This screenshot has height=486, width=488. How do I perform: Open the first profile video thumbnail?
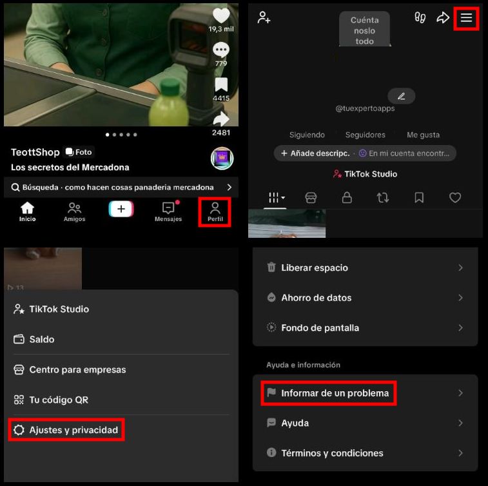pos(287,224)
